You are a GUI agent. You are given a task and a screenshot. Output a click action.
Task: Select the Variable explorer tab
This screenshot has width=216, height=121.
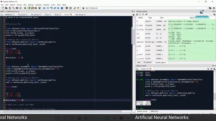[160, 63]
